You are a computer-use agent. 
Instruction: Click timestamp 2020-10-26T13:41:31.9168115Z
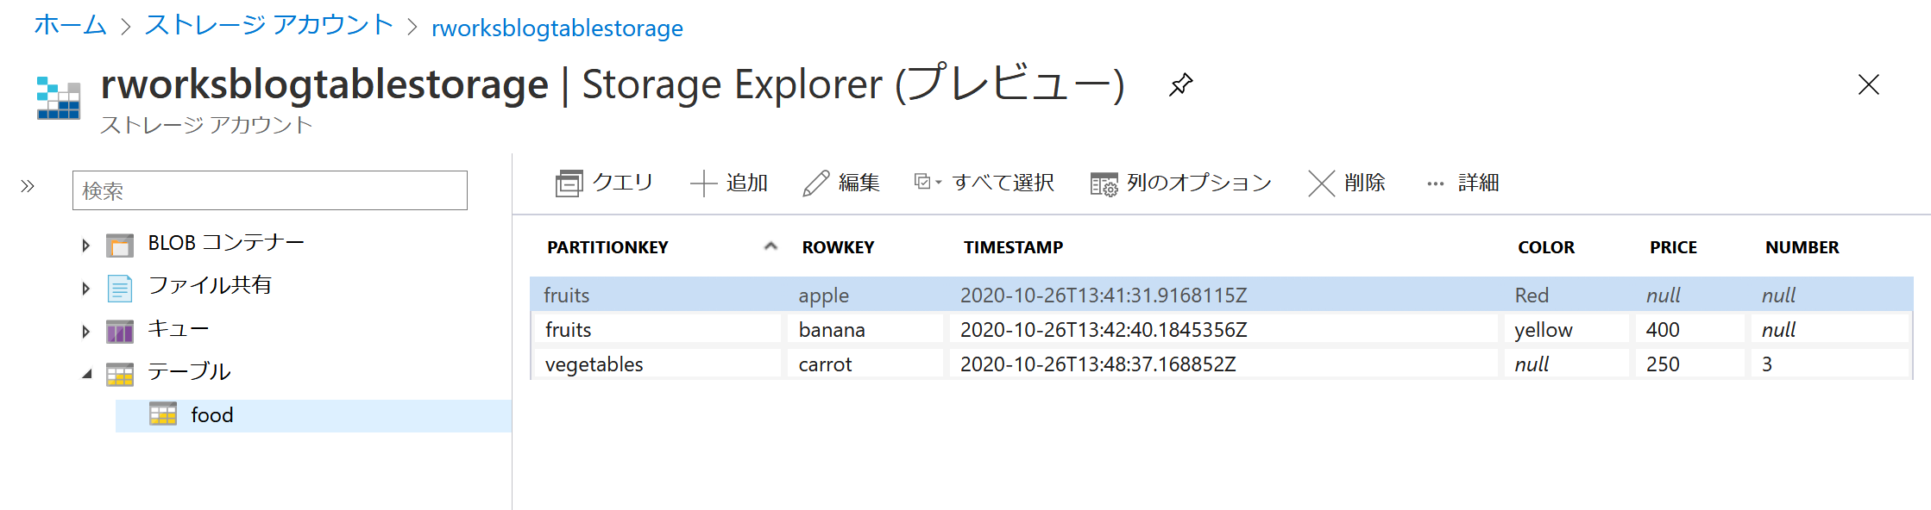tap(1104, 295)
